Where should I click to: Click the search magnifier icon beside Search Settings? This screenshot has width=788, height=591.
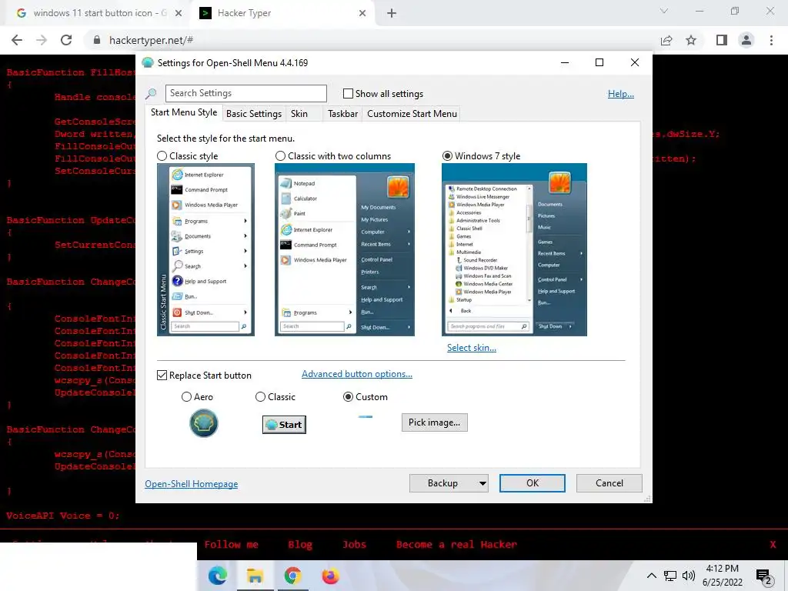point(151,93)
